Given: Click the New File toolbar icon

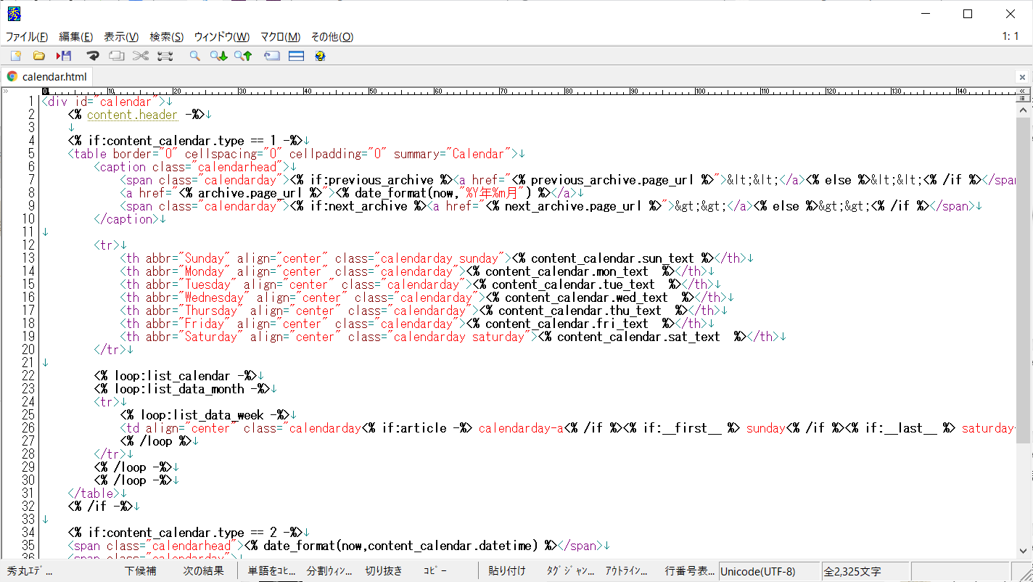Looking at the screenshot, I should pos(16,56).
